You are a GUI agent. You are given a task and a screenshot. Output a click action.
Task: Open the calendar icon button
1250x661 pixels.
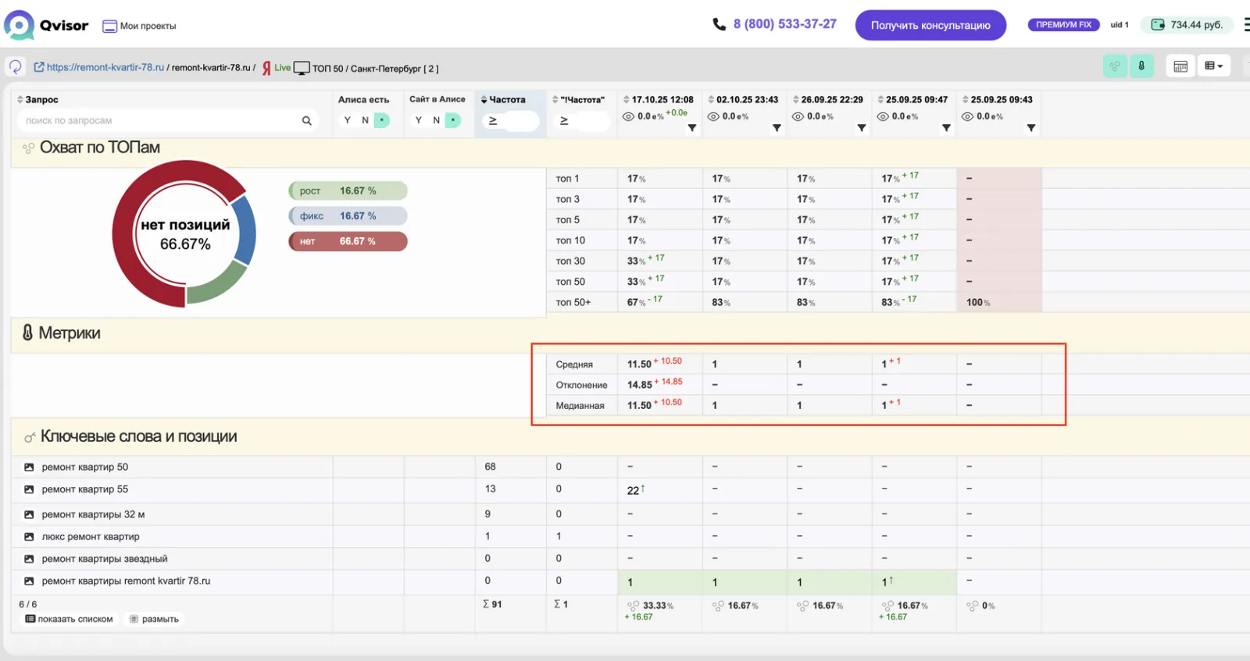pyautogui.click(x=1180, y=66)
